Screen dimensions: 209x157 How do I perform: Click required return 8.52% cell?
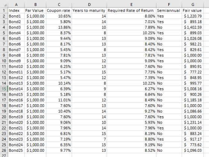[131, 150]
